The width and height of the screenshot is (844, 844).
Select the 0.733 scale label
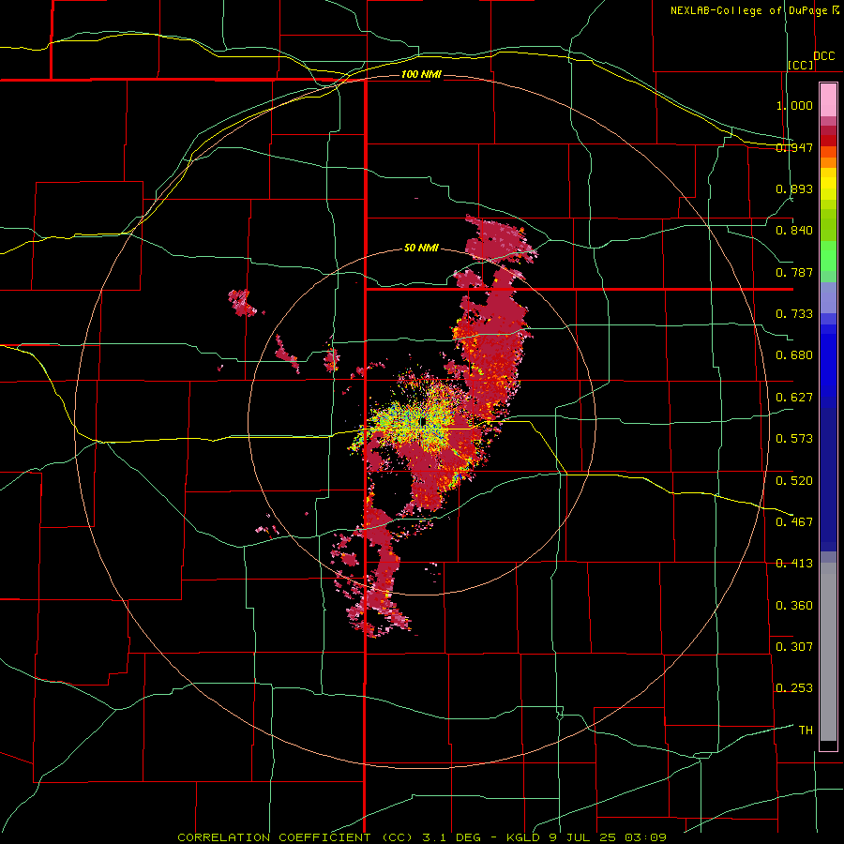coord(794,314)
